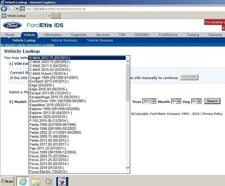
Task: Click the address bar URL field
Action: [123, 9]
